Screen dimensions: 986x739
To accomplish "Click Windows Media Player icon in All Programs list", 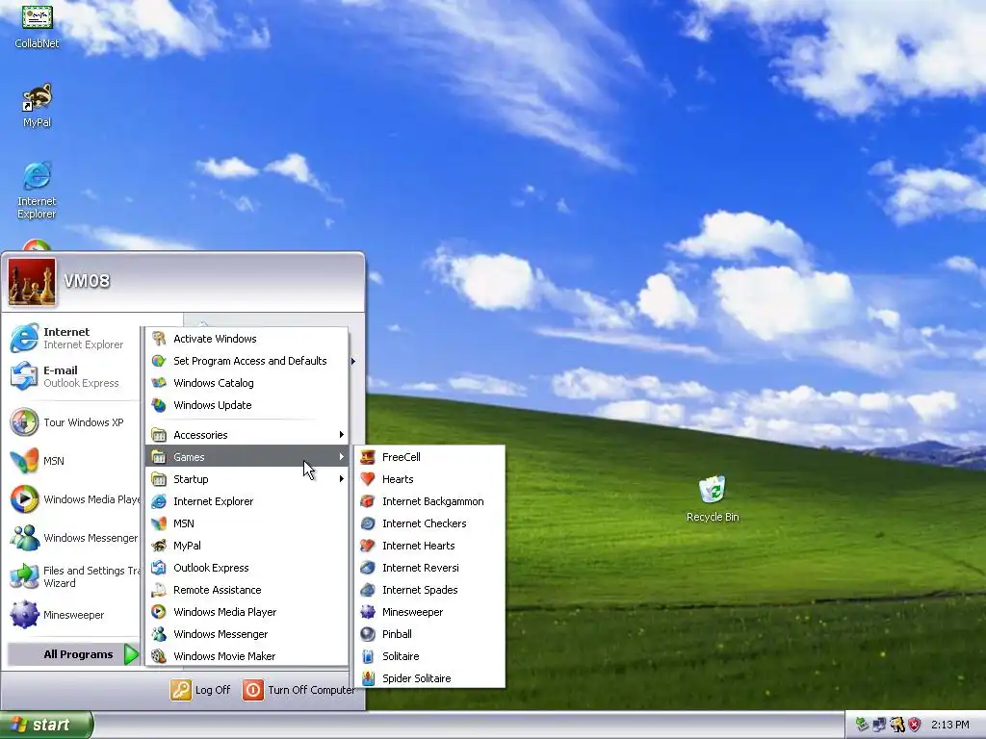I will 159,611.
